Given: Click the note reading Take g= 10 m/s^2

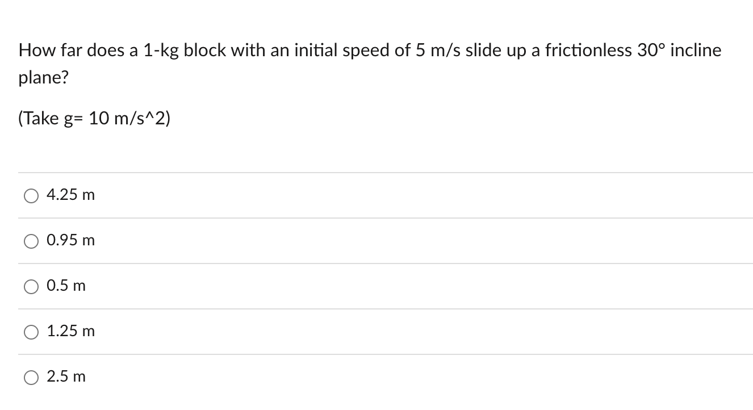Looking at the screenshot, I should [x=94, y=118].
